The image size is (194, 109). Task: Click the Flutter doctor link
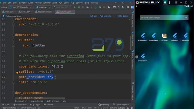(122, 16)
